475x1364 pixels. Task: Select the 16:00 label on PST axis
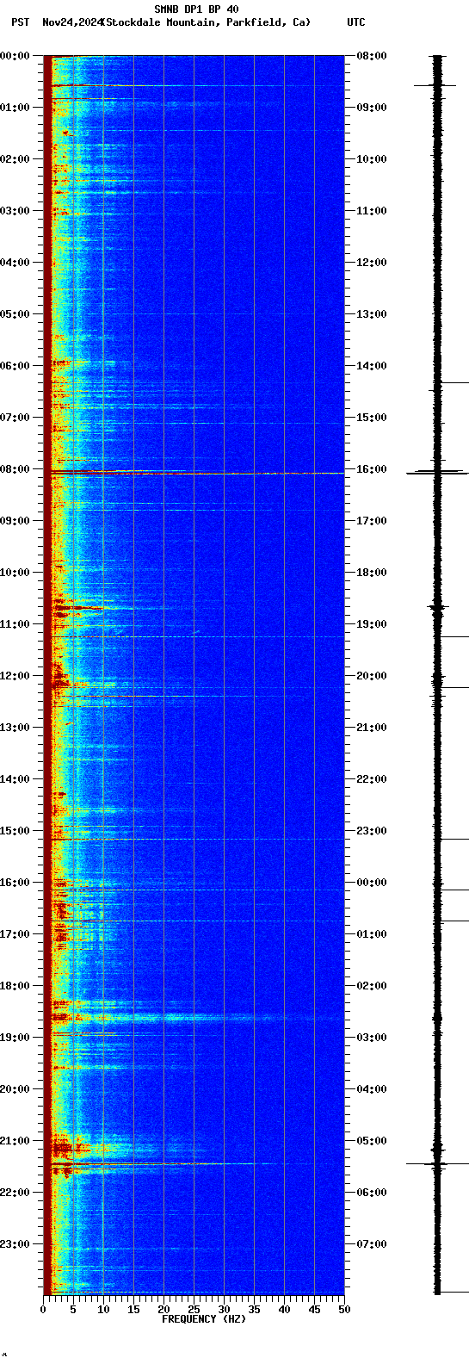tap(15, 883)
